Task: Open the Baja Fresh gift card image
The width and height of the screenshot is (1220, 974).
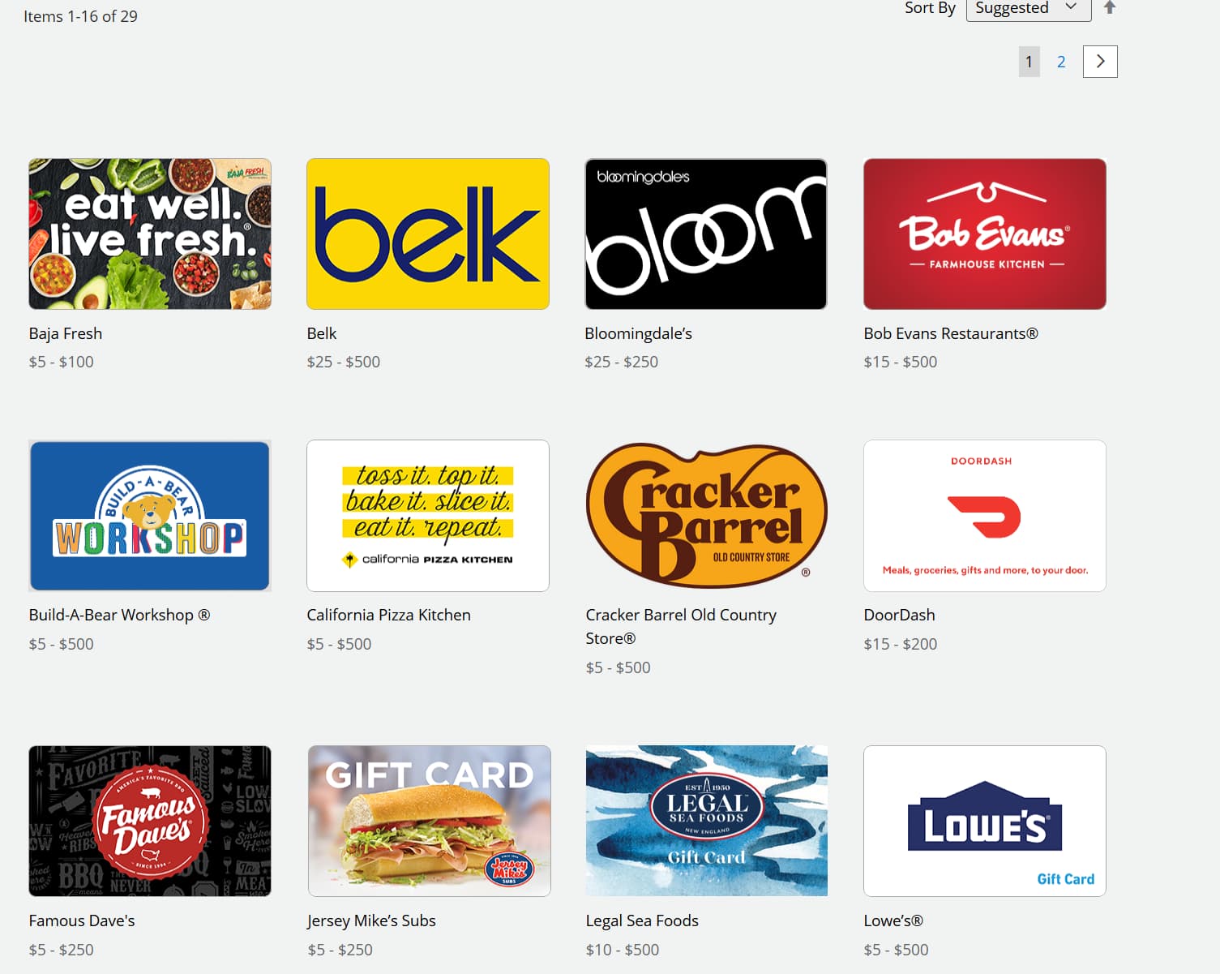Action: tap(150, 234)
